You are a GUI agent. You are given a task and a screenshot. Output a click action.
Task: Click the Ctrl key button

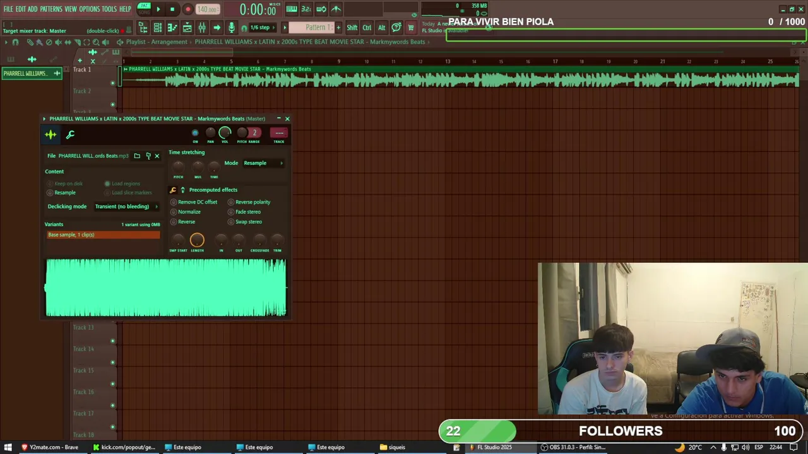click(367, 28)
